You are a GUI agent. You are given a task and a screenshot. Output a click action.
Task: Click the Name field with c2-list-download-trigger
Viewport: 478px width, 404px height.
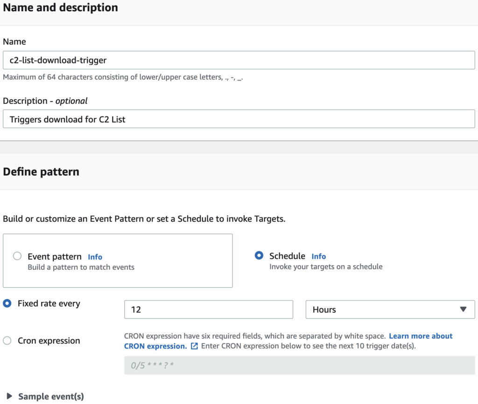coord(239,60)
